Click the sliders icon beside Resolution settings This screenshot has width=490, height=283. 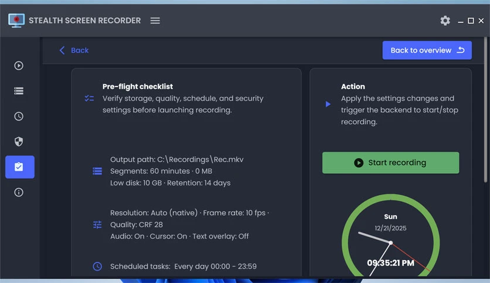(x=97, y=225)
